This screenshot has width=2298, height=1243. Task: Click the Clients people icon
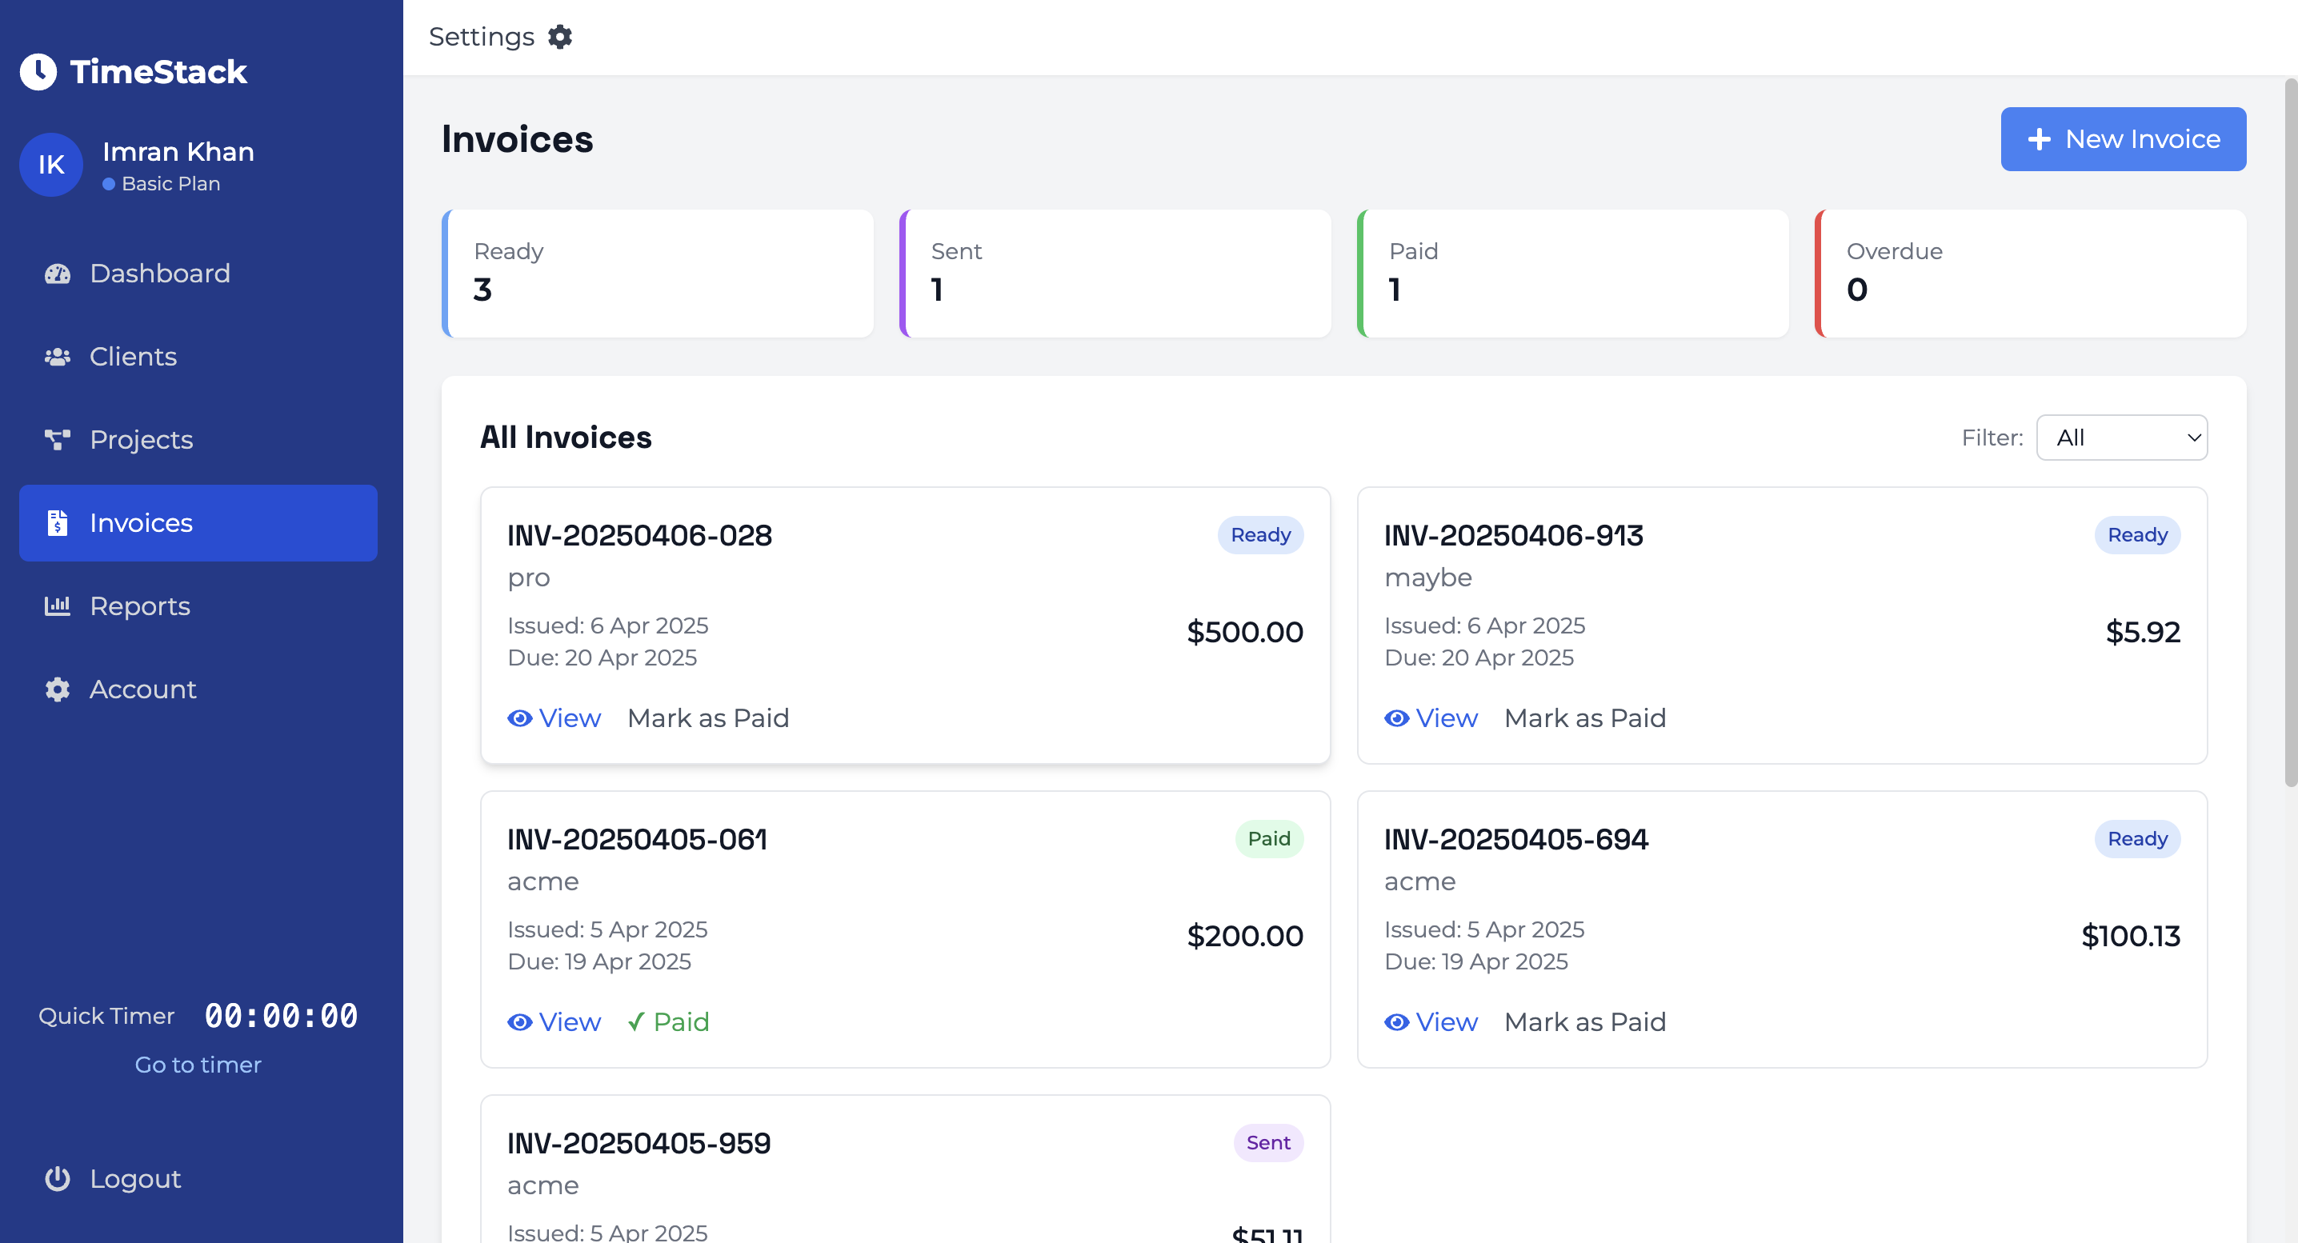[x=57, y=357]
